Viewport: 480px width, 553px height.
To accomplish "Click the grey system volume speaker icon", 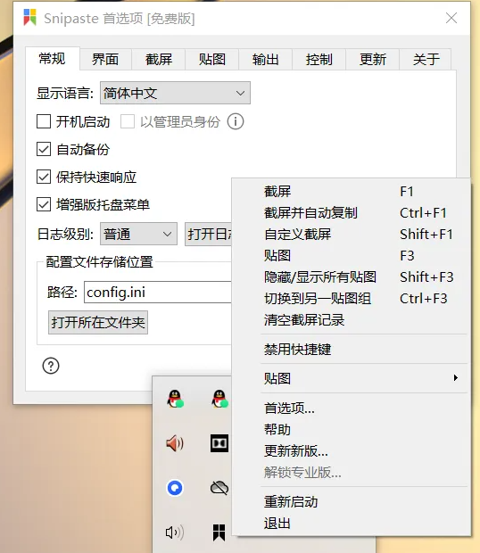I will (175, 532).
